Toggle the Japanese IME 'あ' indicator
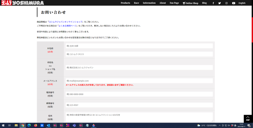Image resolution: width=253 pixels, height=128 pixels. pos(235,126)
